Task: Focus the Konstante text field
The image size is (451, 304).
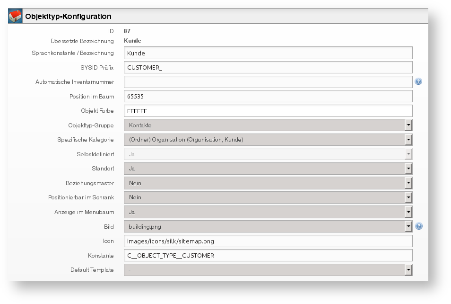Action: click(x=268, y=255)
